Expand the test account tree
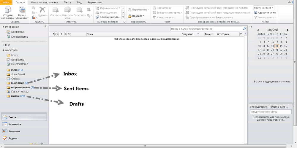This screenshot has width=297, height=148. [3, 45]
